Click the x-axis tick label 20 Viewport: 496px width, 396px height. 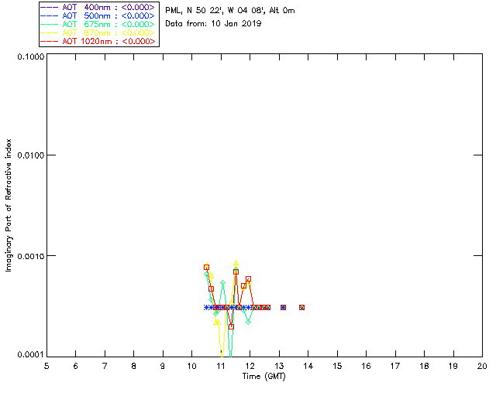coord(482,366)
